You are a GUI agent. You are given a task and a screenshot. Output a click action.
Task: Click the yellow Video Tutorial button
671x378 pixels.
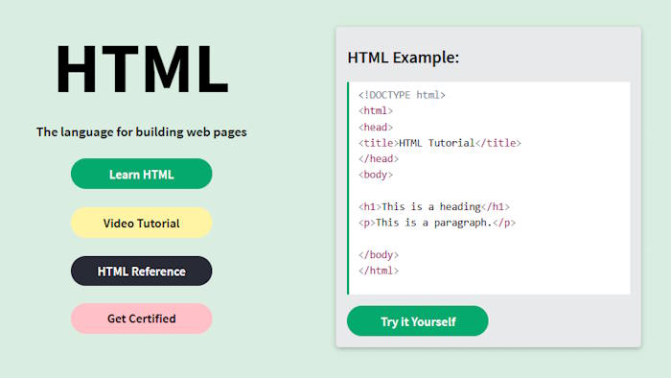click(x=141, y=223)
